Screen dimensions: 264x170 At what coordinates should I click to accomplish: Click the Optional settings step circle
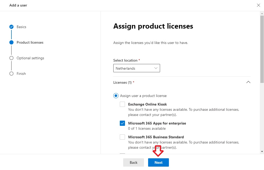[x=11, y=58]
